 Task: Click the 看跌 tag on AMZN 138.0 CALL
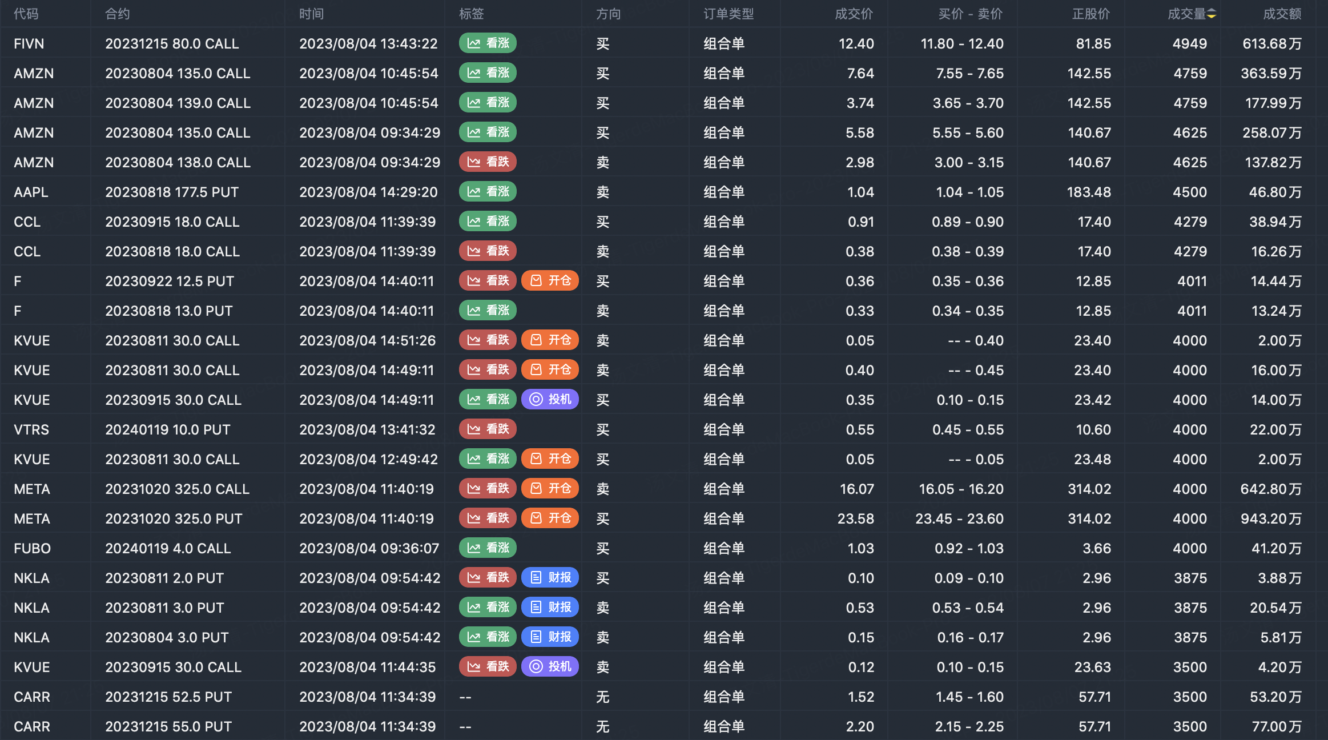[488, 162]
